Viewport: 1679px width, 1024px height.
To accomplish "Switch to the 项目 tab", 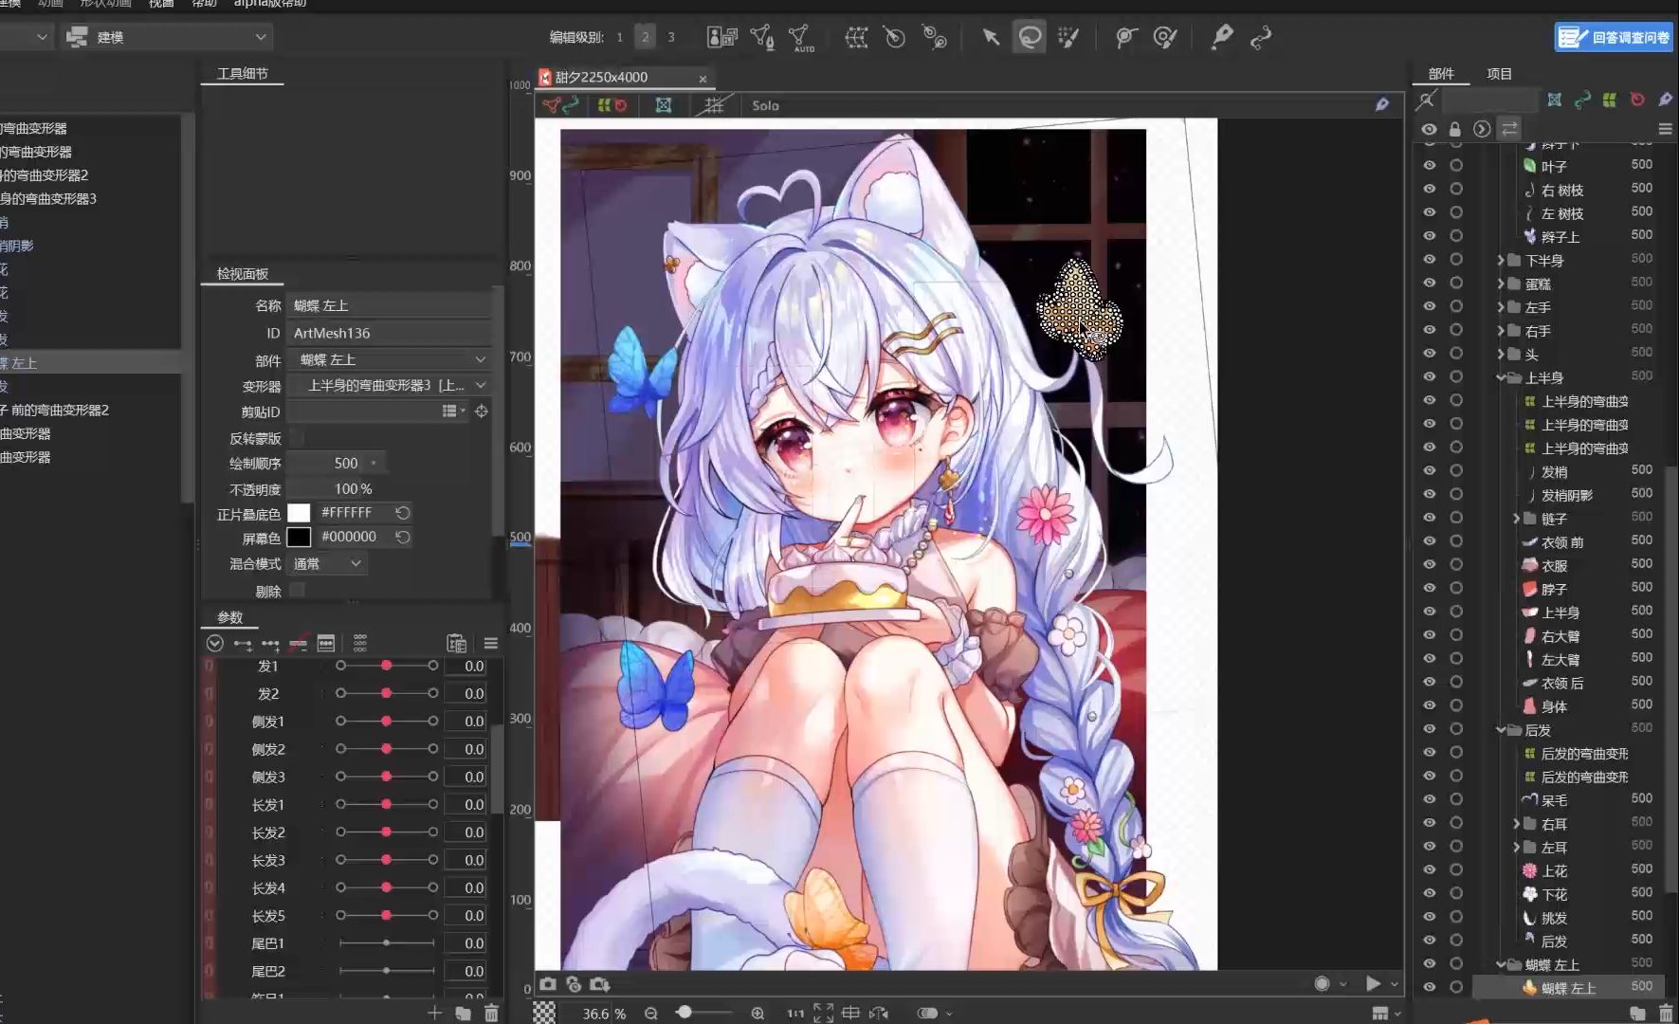I will [1499, 73].
